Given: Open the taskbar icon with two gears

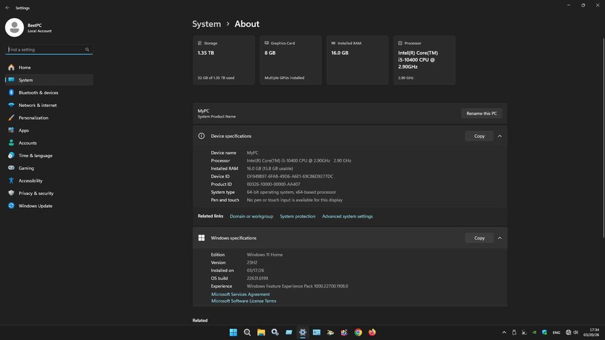Looking at the screenshot, I should pos(275,332).
